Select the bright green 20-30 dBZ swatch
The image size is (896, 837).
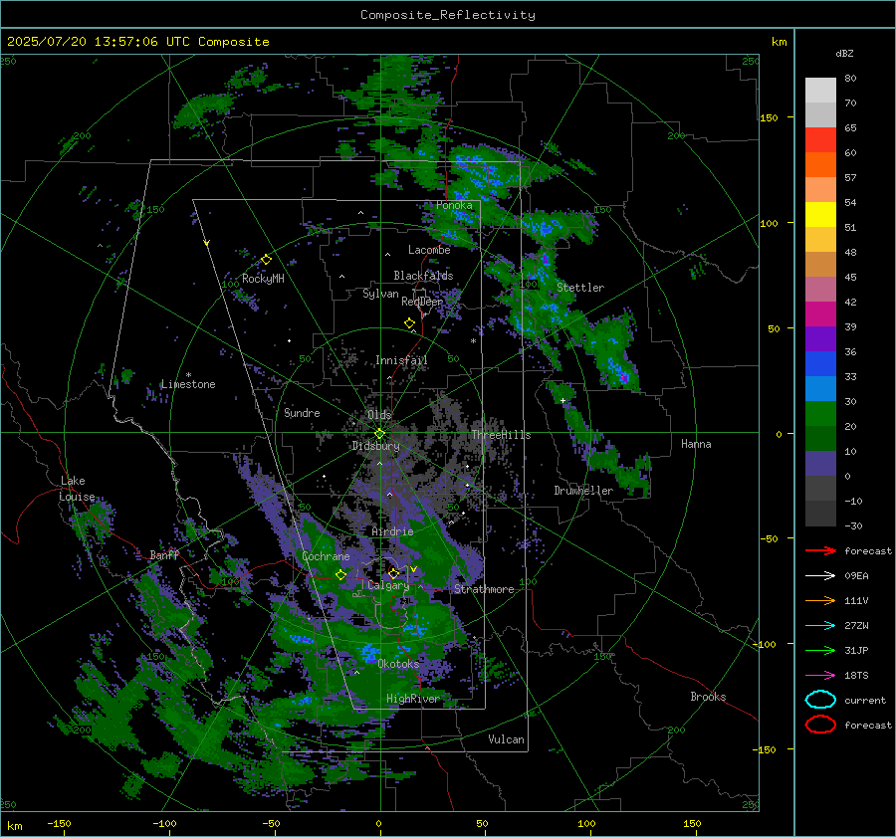(820, 414)
